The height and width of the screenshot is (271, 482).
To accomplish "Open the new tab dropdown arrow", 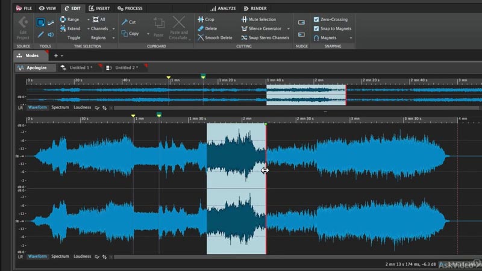I will pos(62,56).
